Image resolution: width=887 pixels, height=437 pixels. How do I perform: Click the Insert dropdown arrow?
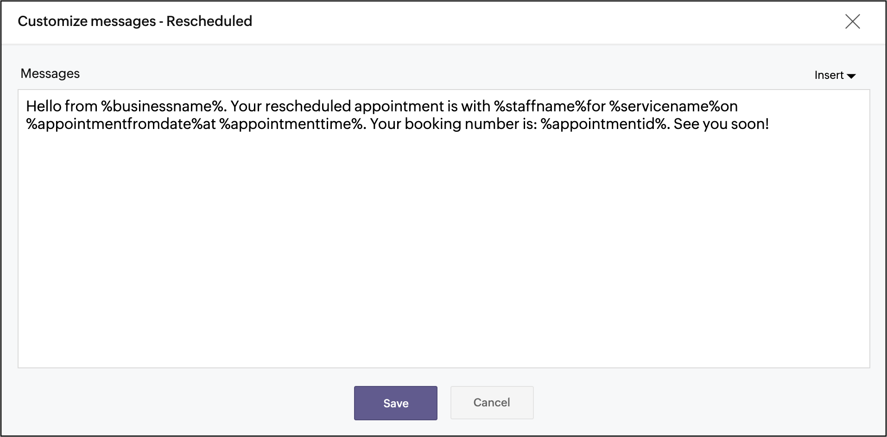tap(851, 76)
